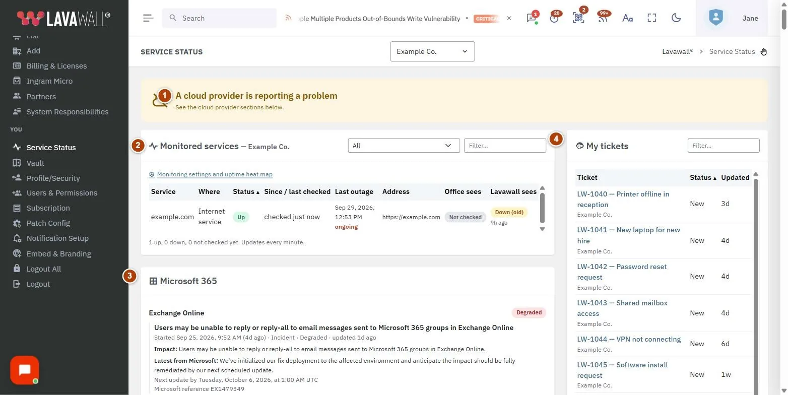Toggle fullscreen mode icon
Screen dimensions: 788x395
coord(652,18)
